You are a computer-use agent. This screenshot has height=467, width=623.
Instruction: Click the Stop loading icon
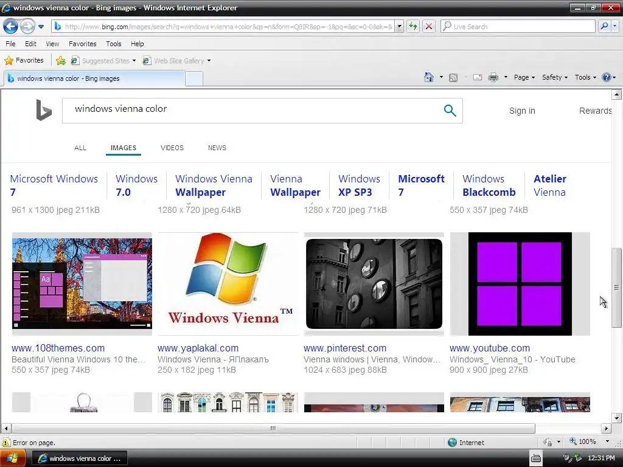(x=429, y=27)
